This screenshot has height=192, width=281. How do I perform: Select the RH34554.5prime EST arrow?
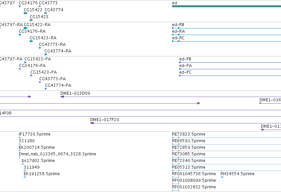(222, 177)
